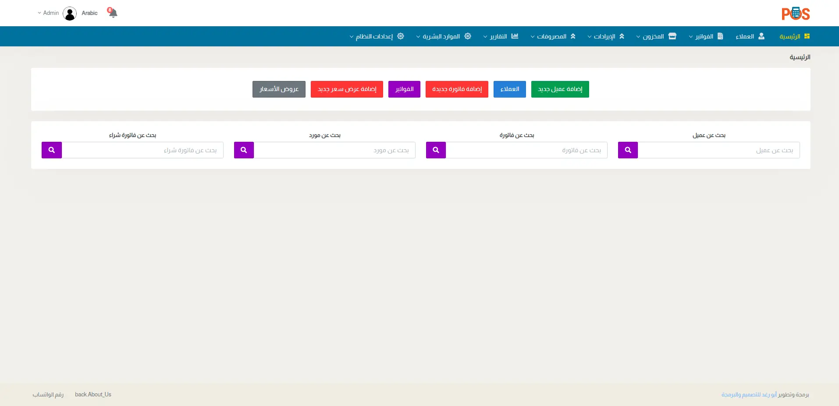The image size is (839, 406).
Task: Click the notification bell icon
Action: [113, 13]
